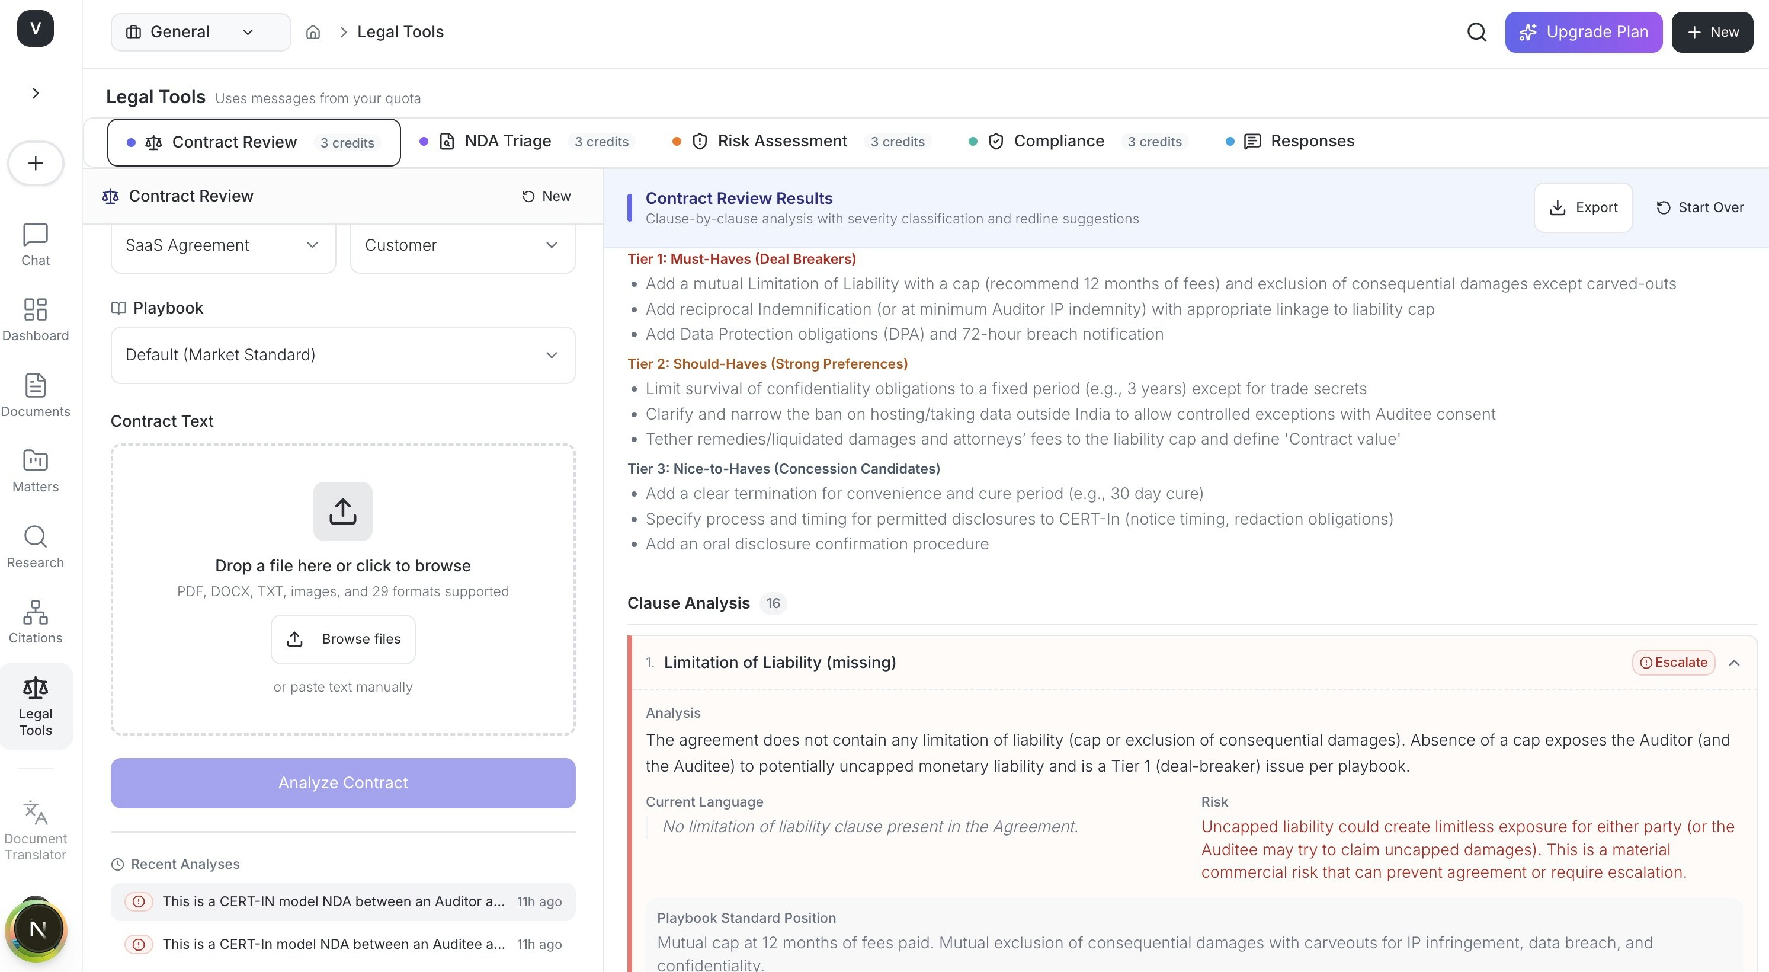1769x972 pixels.
Task: Click the 3 credits badge on Compliance
Action: point(1155,142)
